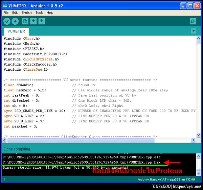
Task: Click the Verify checkmark button
Action: (7, 21)
